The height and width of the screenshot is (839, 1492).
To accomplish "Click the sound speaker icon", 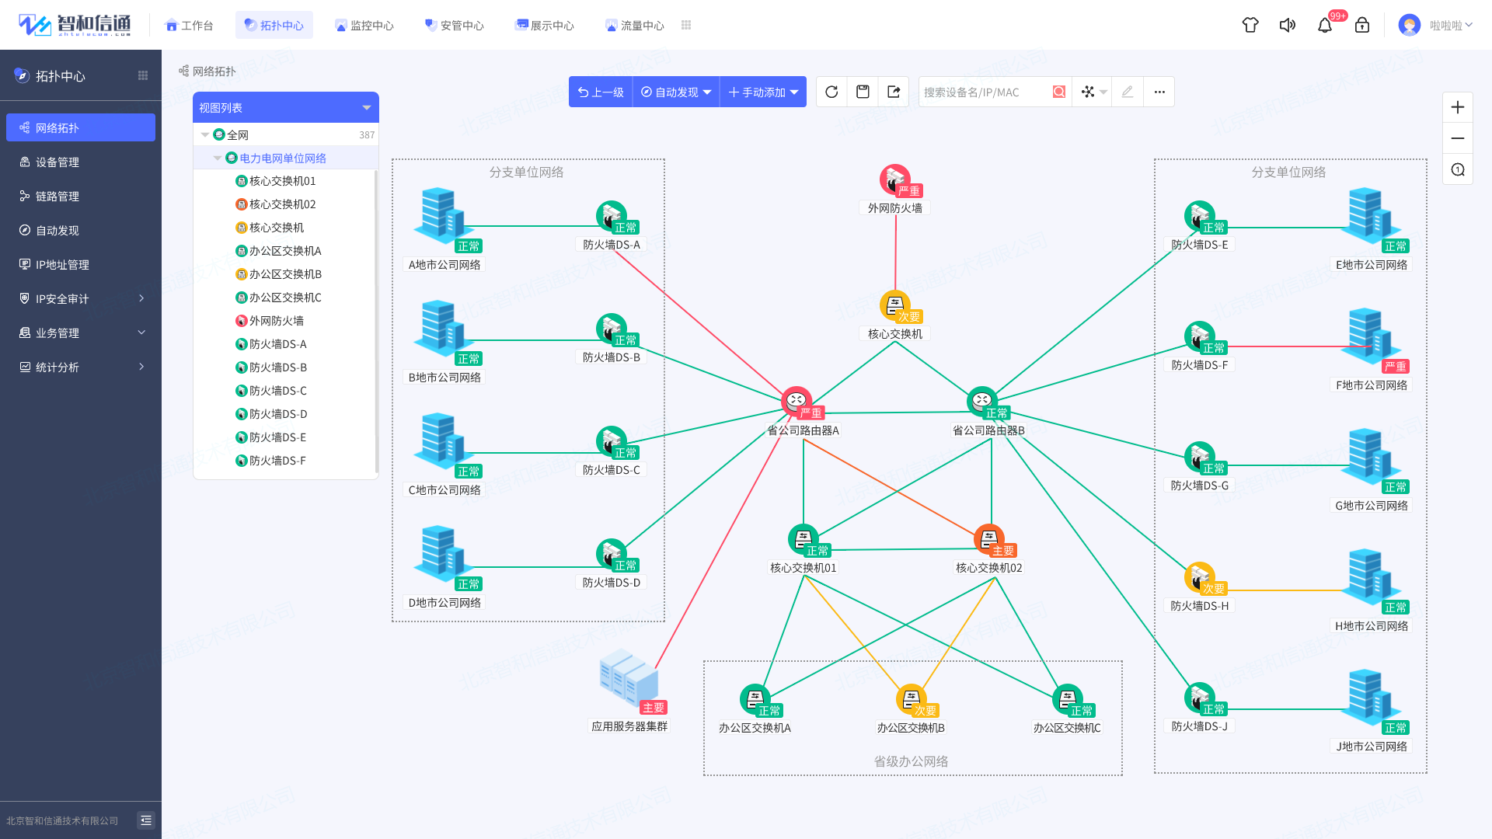I will click(1288, 25).
